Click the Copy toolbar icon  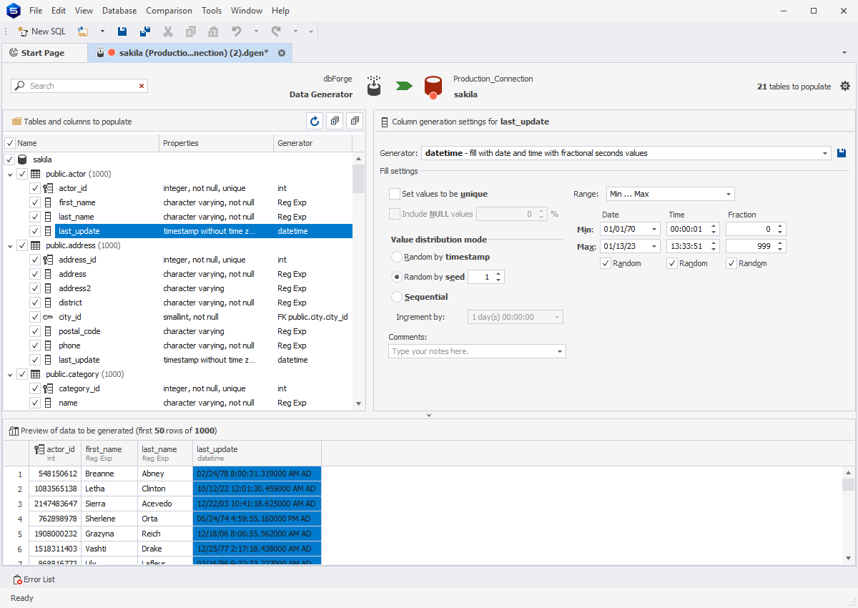[x=191, y=31]
